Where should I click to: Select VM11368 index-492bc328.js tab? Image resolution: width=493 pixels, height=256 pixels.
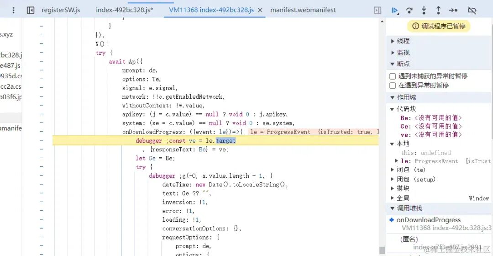tap(211, 10)
